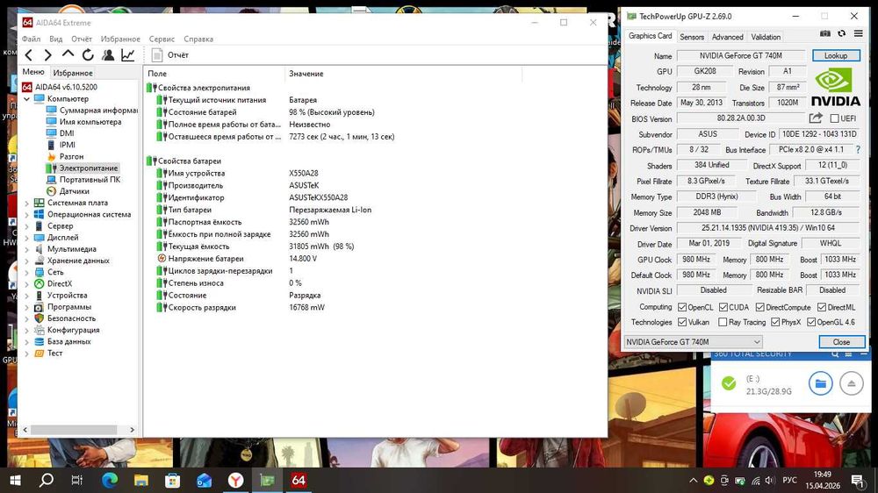The image size is (878, 493).
Task: Toggle OpenGL 4.6 checkbox
Action: (x=811, y=322)
